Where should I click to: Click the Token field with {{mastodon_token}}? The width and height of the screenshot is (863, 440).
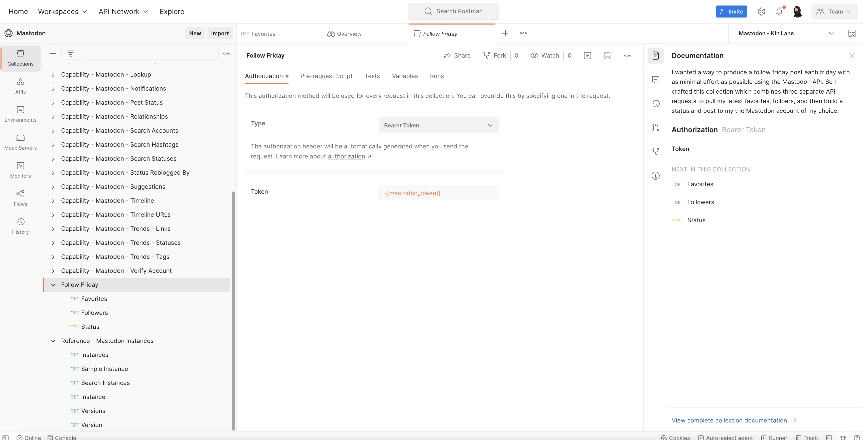439,193
